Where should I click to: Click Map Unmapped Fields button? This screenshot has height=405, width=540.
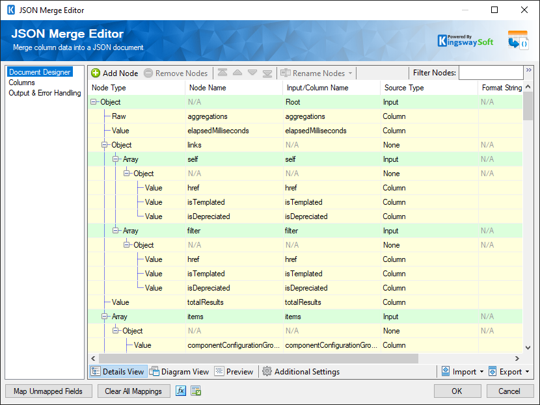[48, 391]
